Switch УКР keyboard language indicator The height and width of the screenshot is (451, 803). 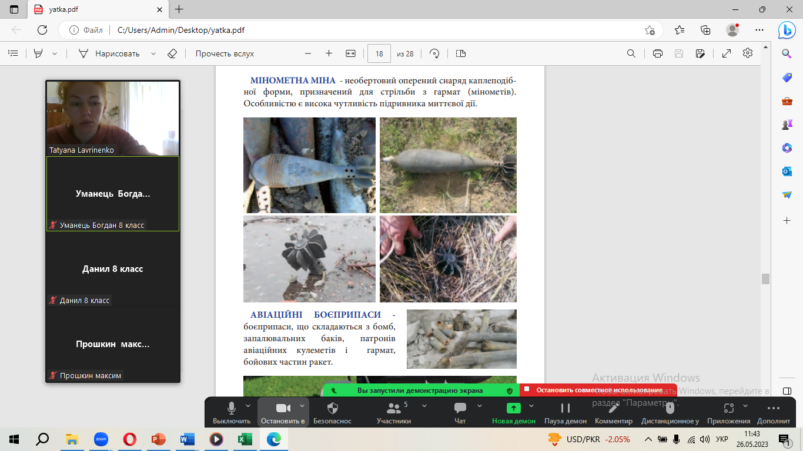click(x=722, y=439)
